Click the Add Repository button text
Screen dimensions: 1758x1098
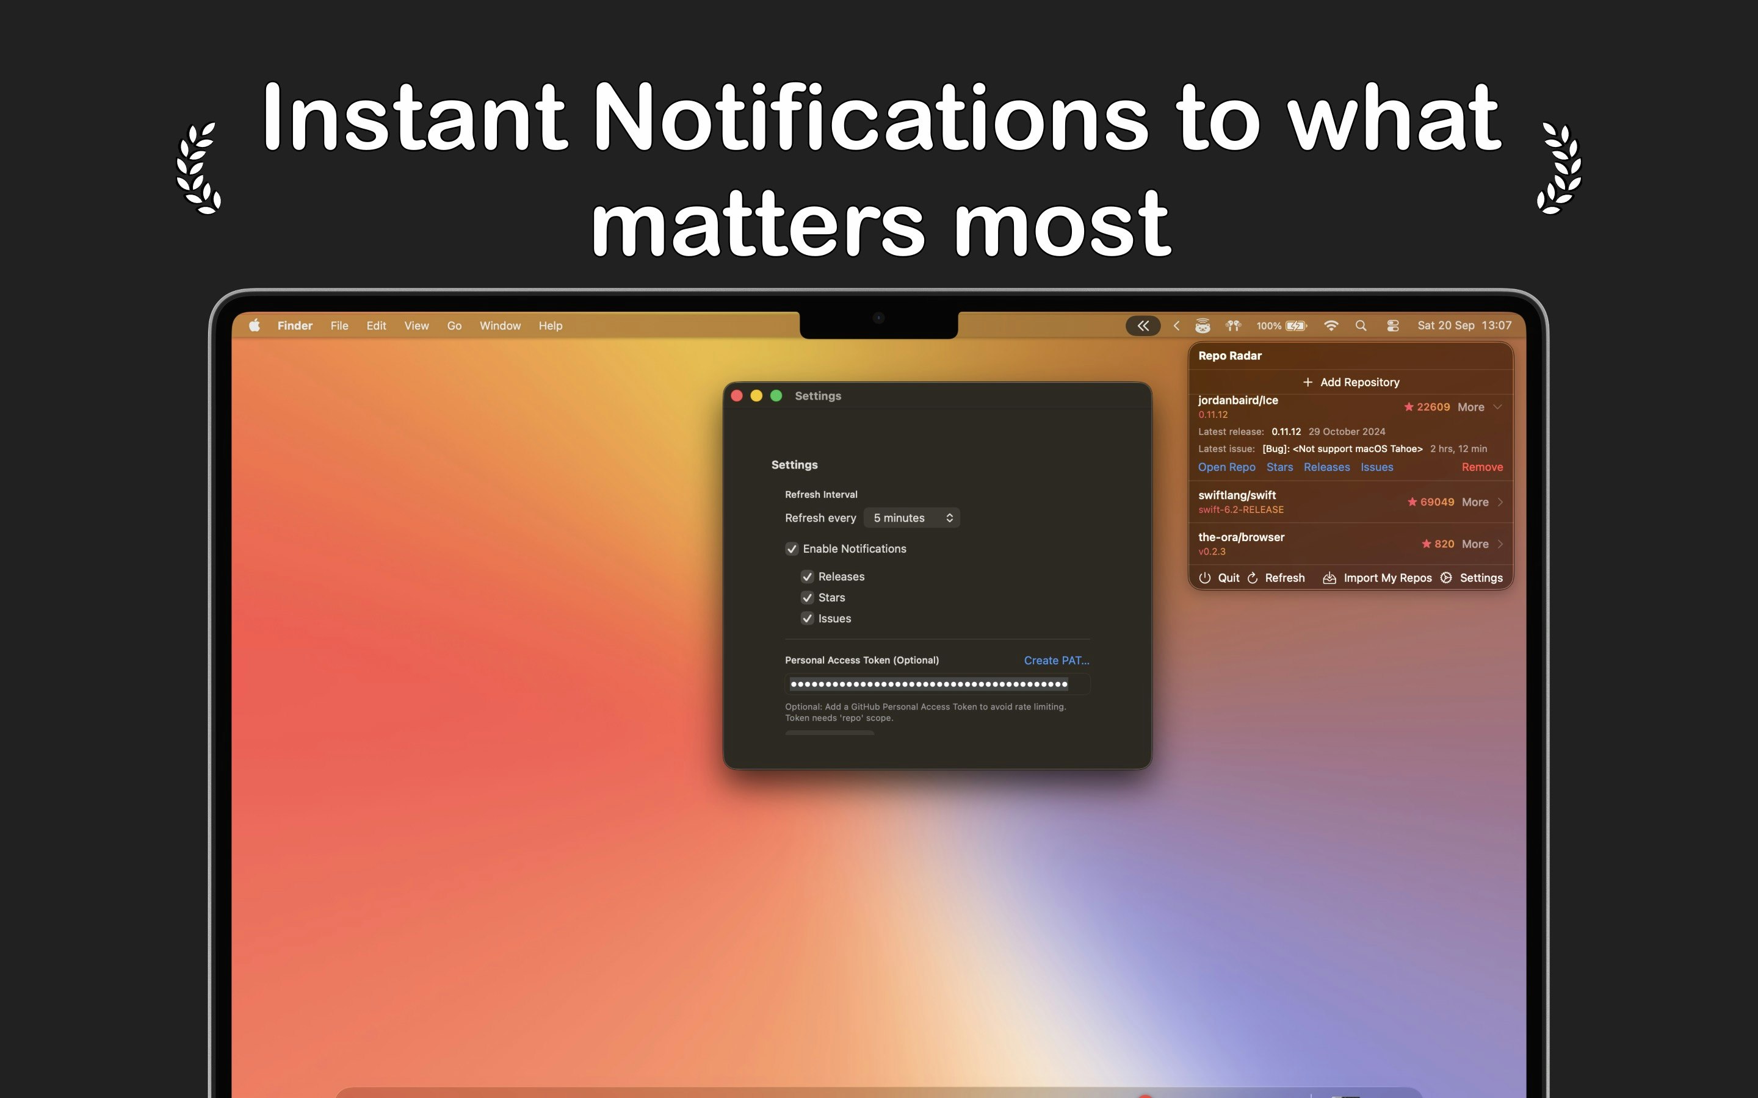[x=1359, y=382]
